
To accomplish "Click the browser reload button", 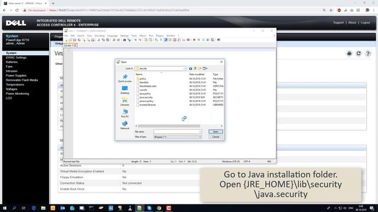I will coord(17,11).
